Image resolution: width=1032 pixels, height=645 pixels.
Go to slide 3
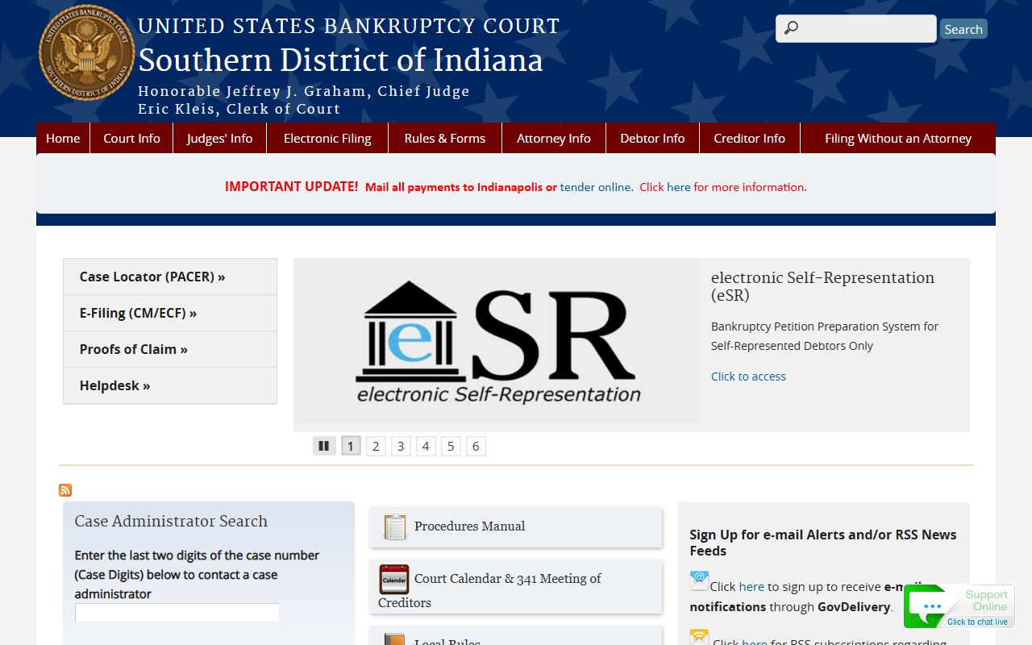(x=401, y=446)
